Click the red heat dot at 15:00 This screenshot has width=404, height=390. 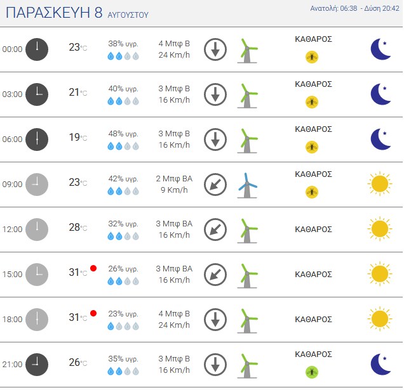point(93,268)
